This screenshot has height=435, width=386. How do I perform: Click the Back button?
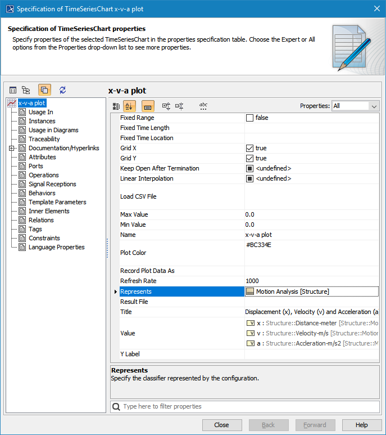[x=269, y=425]
